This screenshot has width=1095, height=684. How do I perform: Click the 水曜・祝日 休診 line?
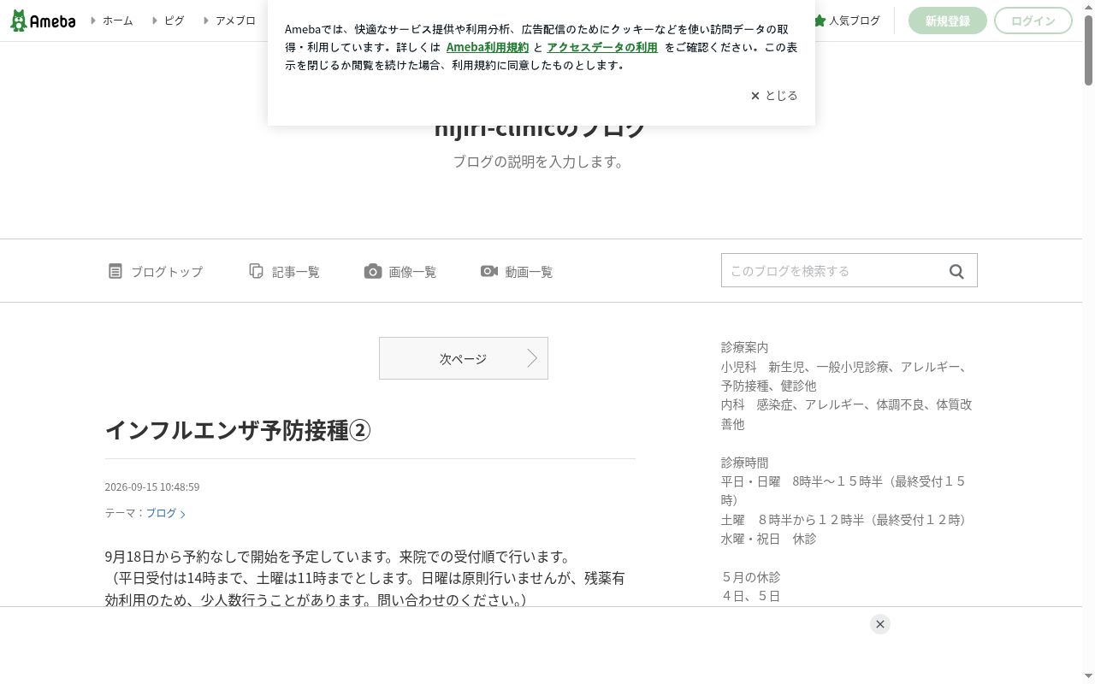pyautogui.click(x=768, y=539)
